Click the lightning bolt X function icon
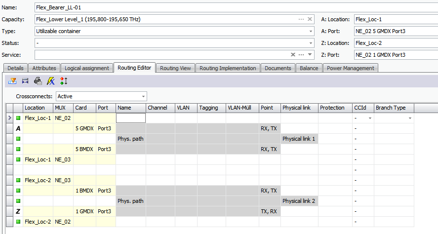 coord(51,81)
